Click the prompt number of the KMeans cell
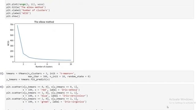Viewport: 196px width, 110px height. tap(2, 73)
